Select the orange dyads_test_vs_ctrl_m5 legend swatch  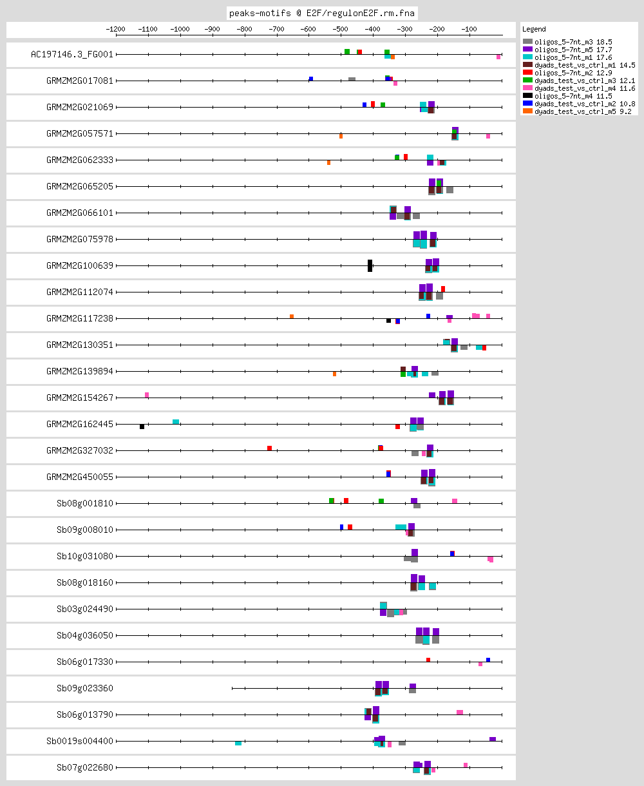(x=527, y=111)
